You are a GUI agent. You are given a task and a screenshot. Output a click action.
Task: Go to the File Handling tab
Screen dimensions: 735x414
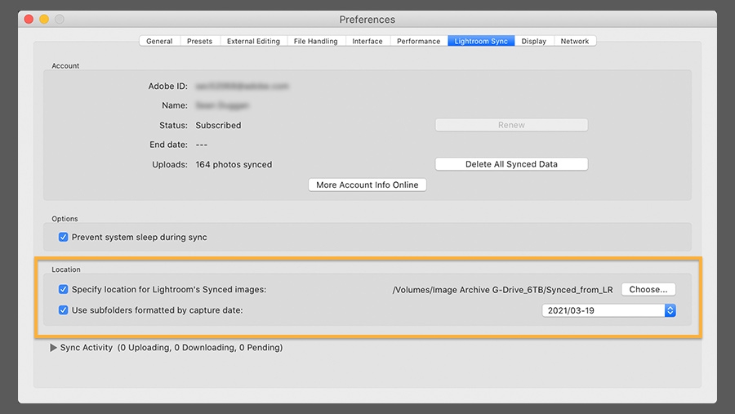pos(316,42)
